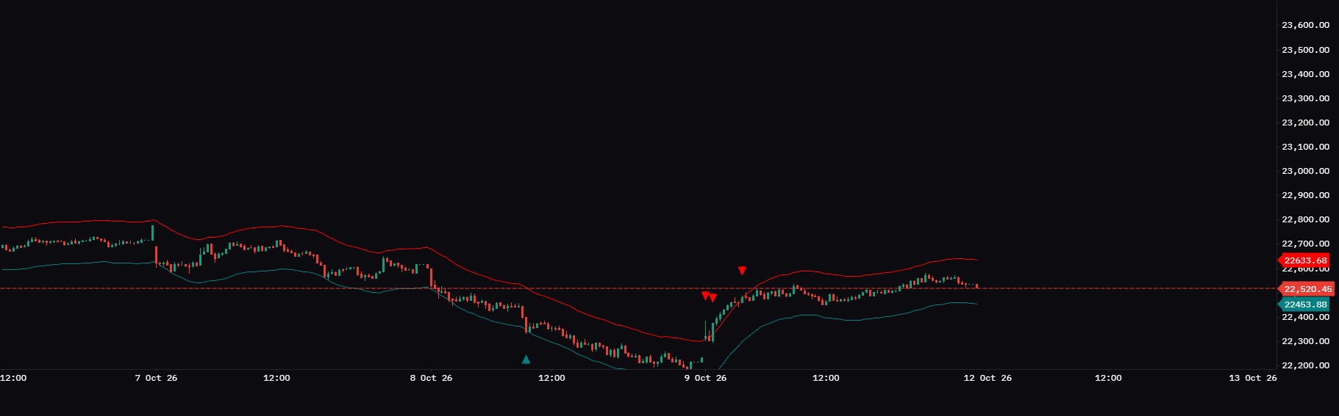Select the teal 22453.88 lower band price tag
The height and width of the screenshot is (416, 1339).
[1304, 304]
